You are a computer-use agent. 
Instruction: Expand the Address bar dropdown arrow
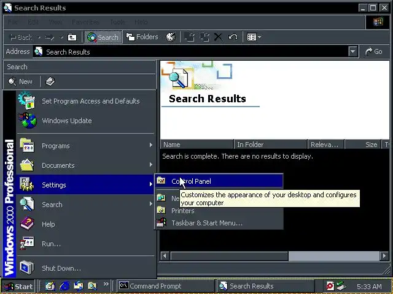pyautogui.click(x=352, y=51)
